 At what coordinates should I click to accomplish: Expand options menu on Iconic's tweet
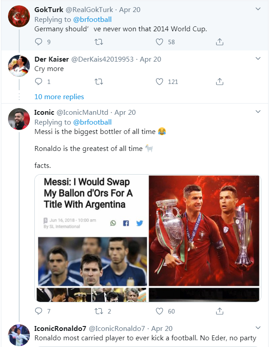pos(258,112)
